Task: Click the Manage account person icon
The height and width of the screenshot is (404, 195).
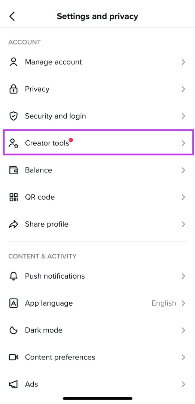Action: point(13,62)
